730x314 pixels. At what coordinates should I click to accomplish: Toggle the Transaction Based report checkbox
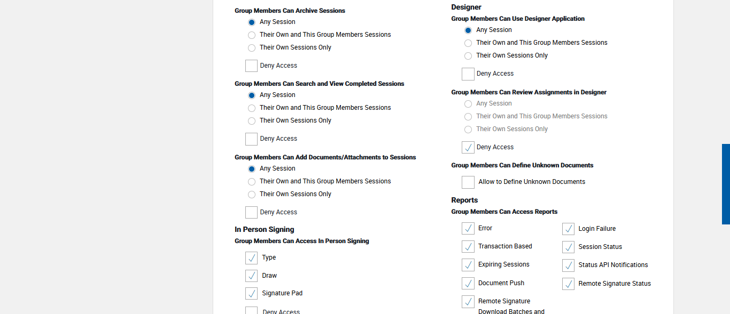[468, 246]
